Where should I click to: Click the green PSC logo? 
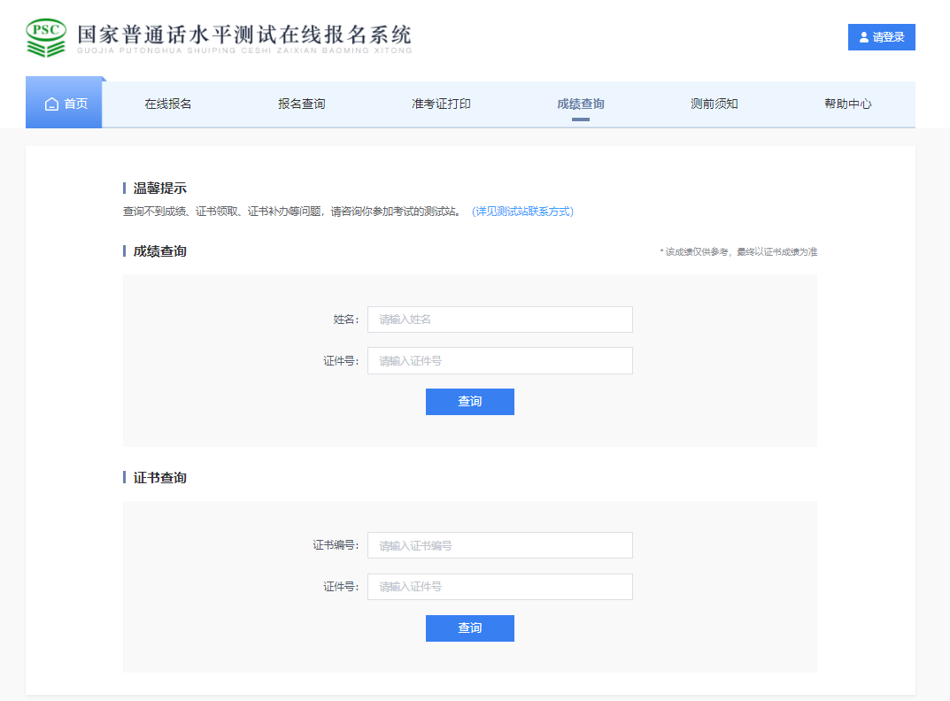(46, 37)
